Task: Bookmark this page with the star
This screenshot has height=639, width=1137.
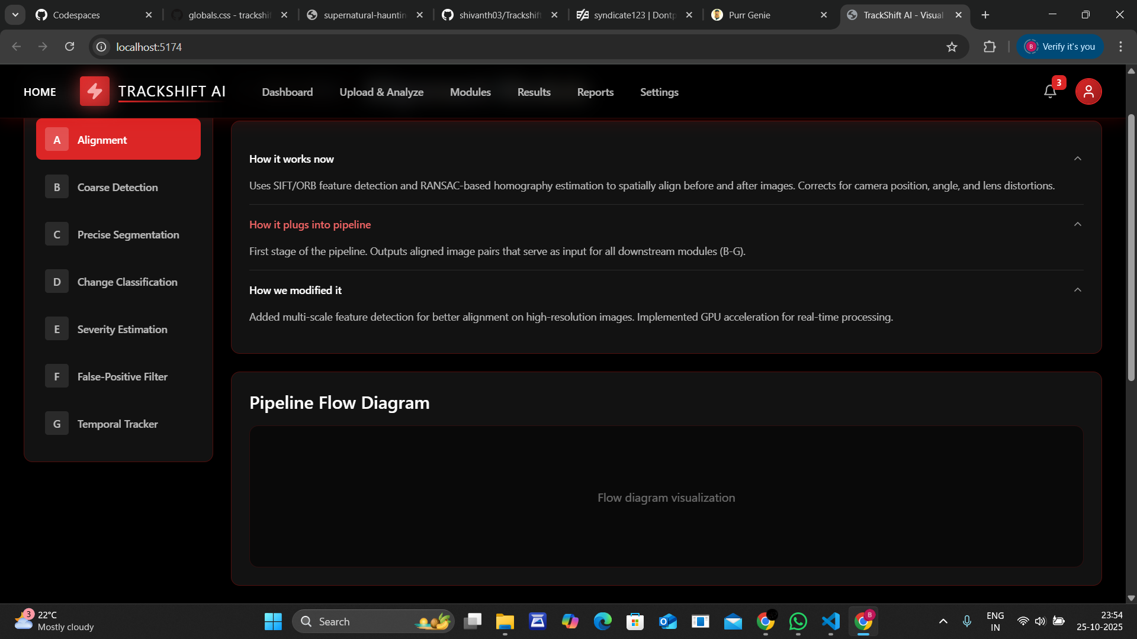Action: click(x=952, y=47)
